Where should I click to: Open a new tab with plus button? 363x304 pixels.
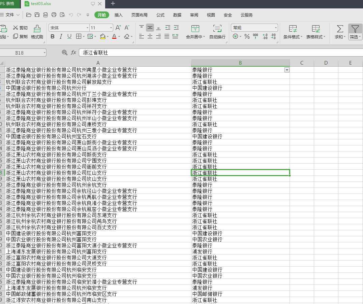113,3
